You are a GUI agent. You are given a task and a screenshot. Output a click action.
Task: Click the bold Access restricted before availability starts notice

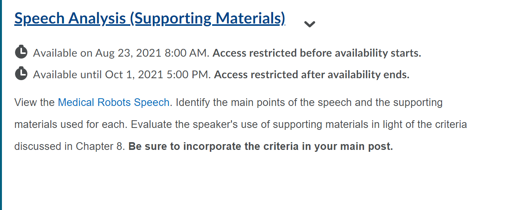(317, 53)
